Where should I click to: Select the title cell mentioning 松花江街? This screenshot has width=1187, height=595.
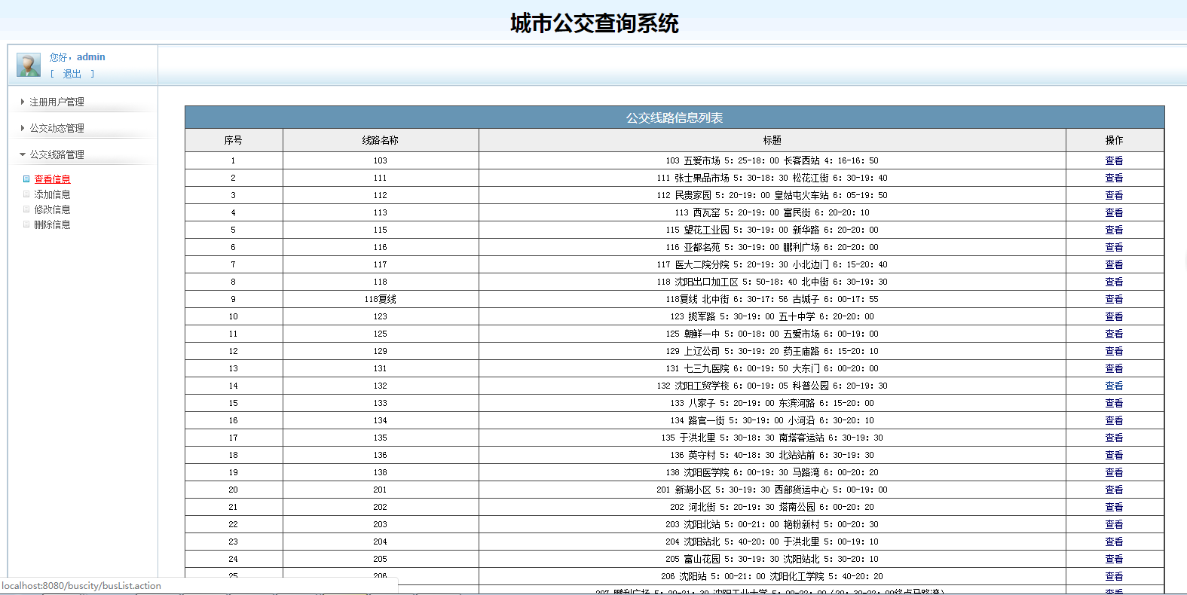tap(772, 178)
